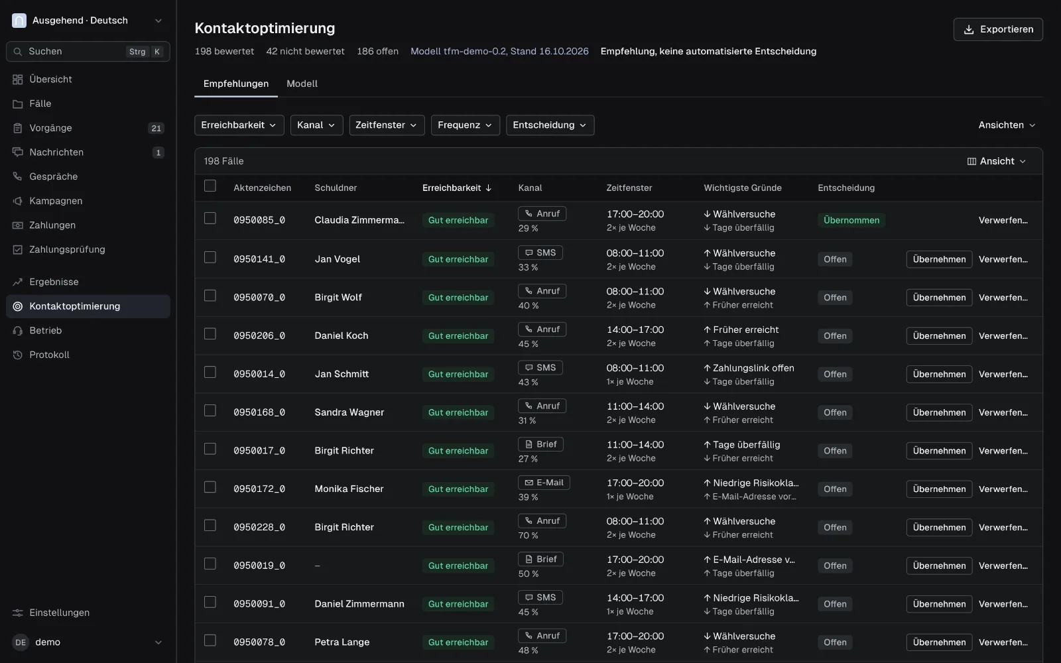This screenshot has width=1061, height=663.
Task: Tick checkbox for Monika Fischer row
Action: pos(210,487)
